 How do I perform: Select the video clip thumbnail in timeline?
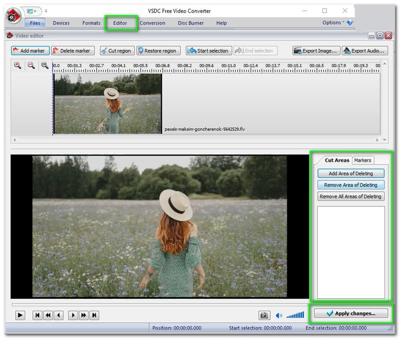click(x=107, y=104)
